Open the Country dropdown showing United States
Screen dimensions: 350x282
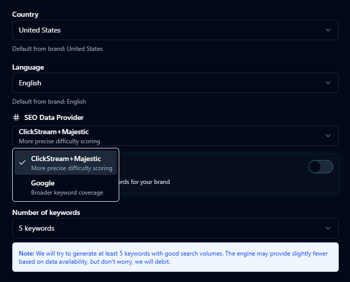tap(175, 30)
